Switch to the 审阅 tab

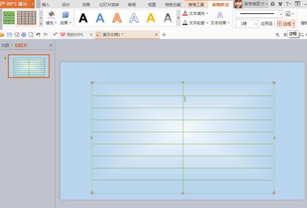coord(132,5)
